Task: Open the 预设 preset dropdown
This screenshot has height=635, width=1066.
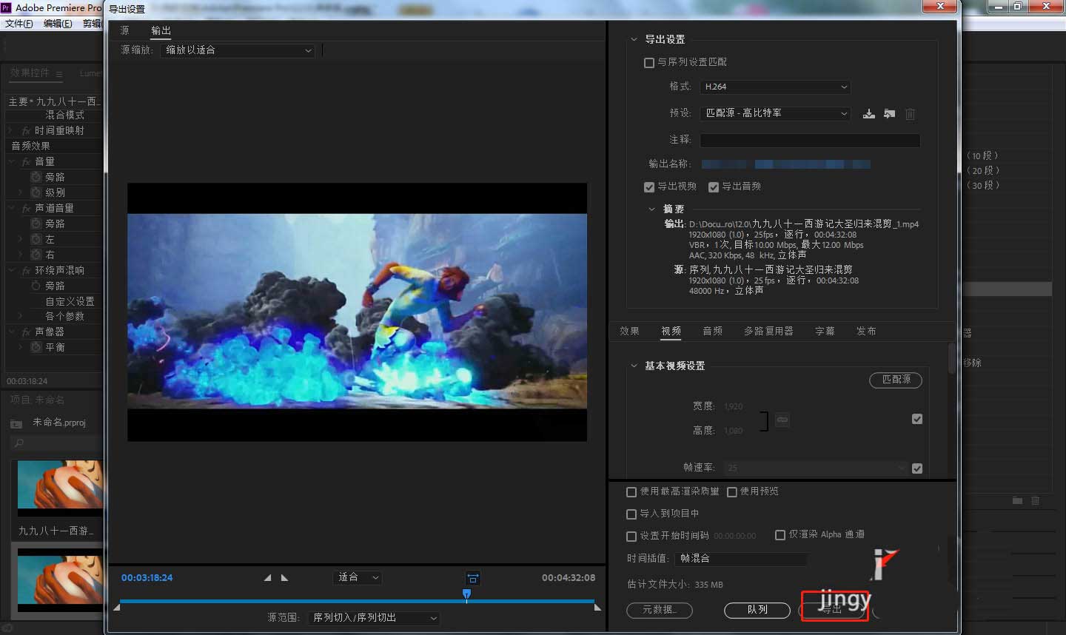Action: (x=775, y=113)
